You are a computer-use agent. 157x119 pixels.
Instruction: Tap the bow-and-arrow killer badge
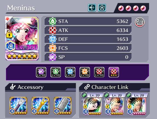point(92,8)
